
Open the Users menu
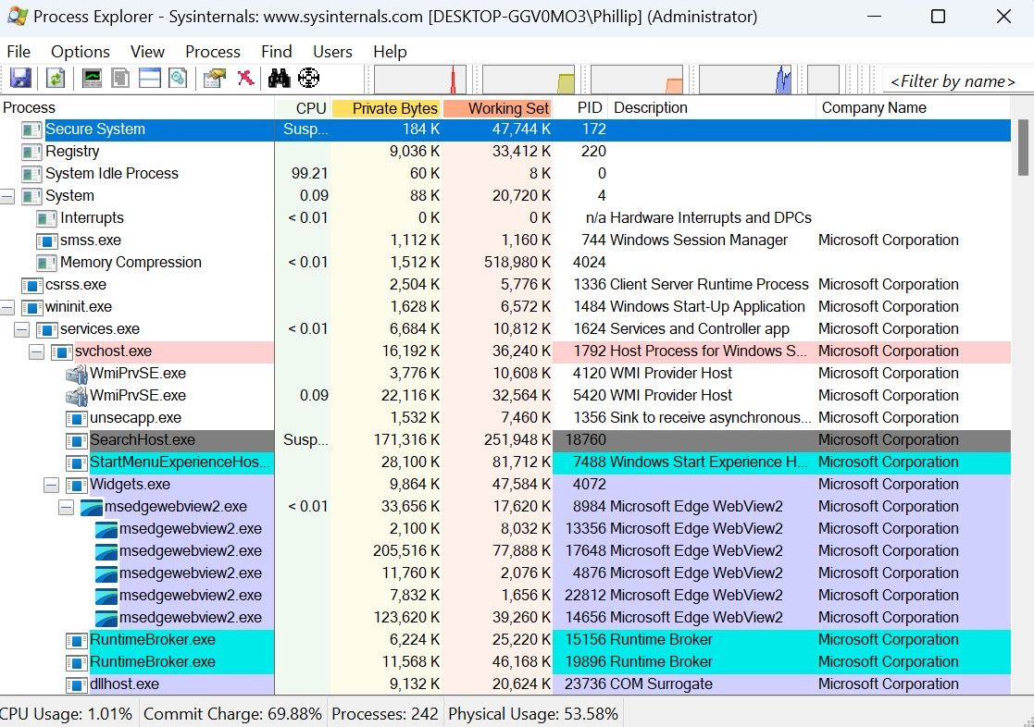point(332,52)
